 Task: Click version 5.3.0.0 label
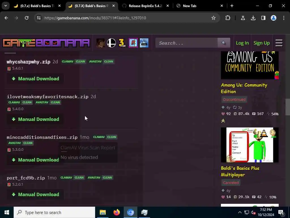(x=18, y=150)
